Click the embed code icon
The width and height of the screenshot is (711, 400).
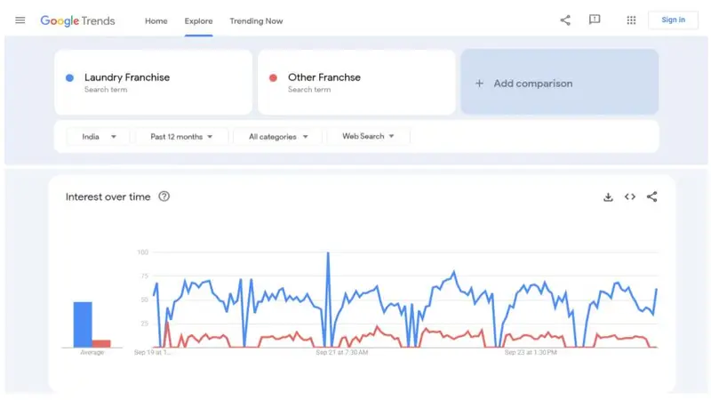[630, 197]
